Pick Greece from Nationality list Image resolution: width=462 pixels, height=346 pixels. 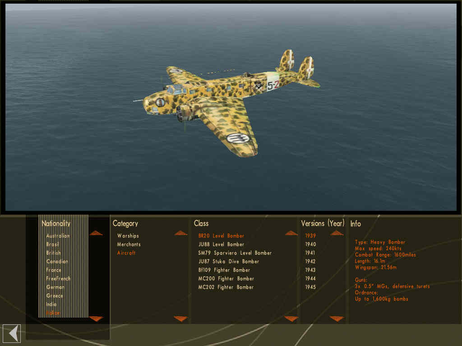pos(55,296)
